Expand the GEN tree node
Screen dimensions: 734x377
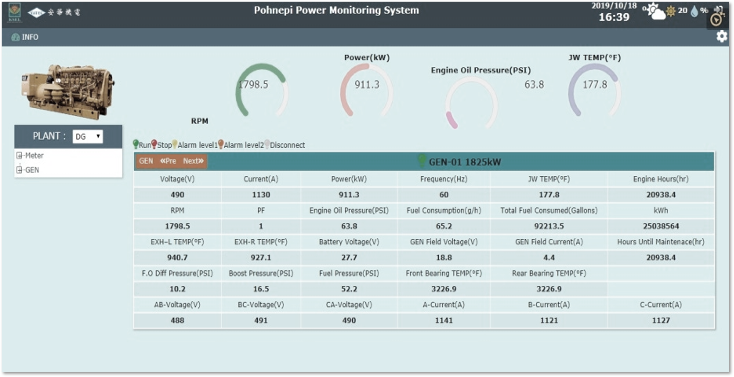(x=19, y=170)
